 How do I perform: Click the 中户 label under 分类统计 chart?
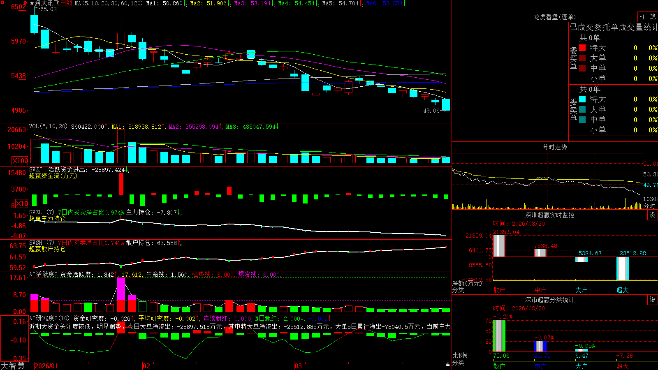540,366
